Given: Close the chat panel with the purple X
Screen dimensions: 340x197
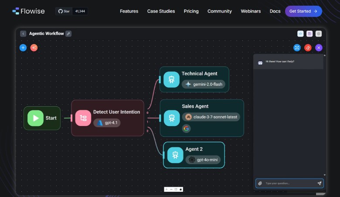Looking at the screenshot, I should 319,48.
